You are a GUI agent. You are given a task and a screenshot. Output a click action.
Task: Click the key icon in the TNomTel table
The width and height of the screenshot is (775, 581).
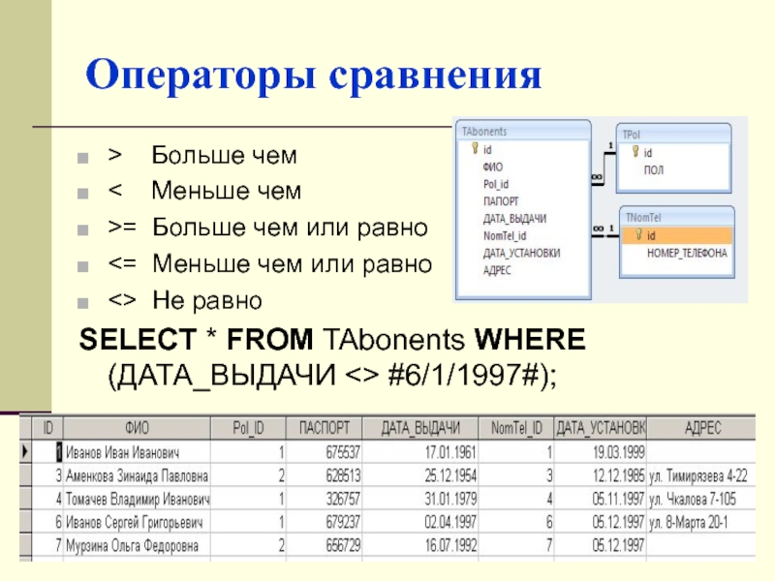click(x=638, y=234)
